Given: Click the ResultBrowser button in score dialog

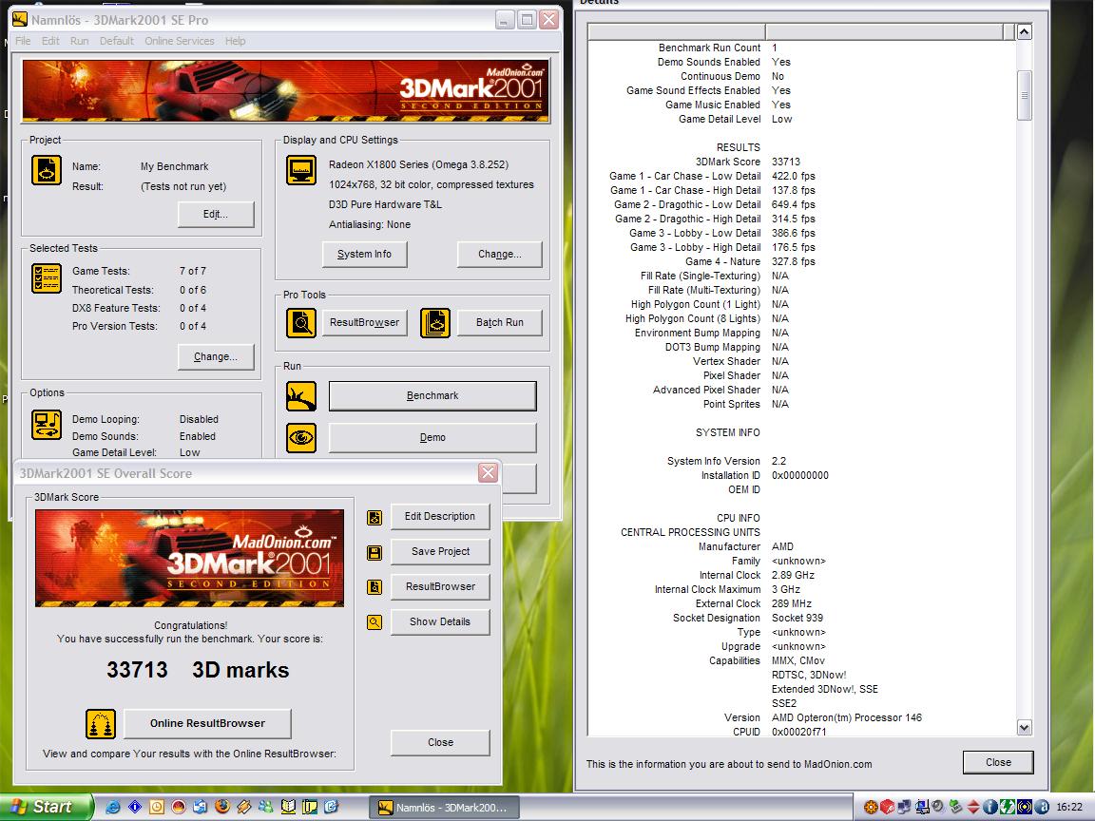Looking at the screenshot, I should pyautogui.click(x=440, y=586).
